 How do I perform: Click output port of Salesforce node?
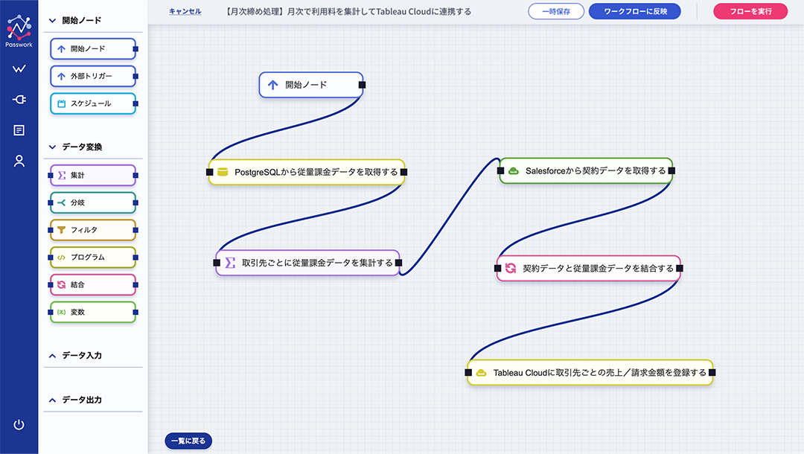point(671,170)
